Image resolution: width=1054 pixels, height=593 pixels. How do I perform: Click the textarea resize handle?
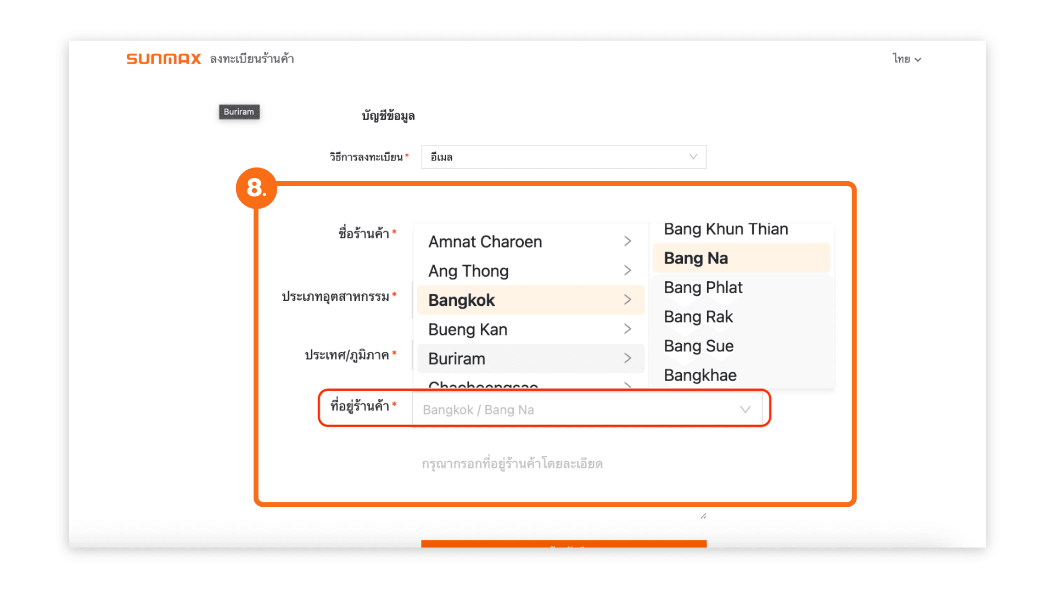pyautogui.click(x=703, y=516)
